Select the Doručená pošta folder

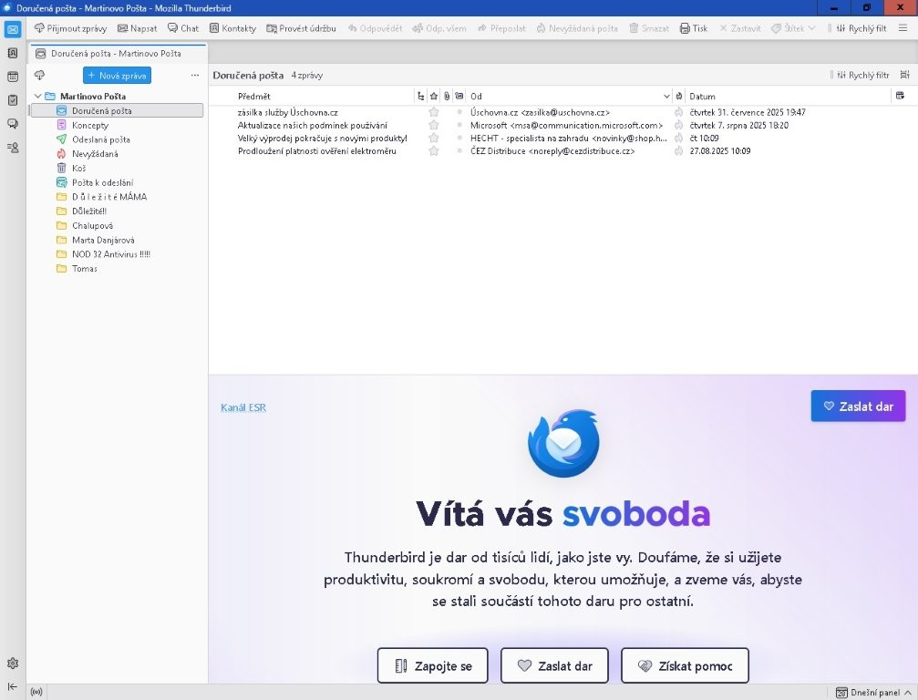coord(117,110)
